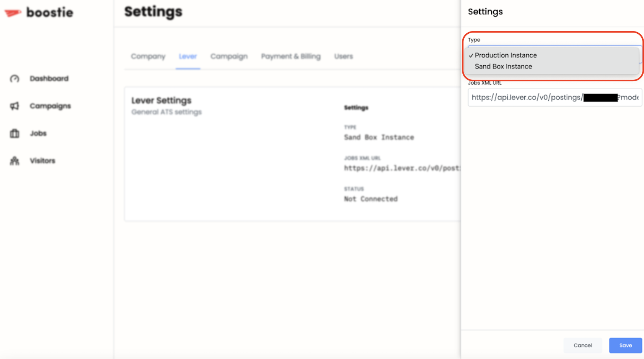Select the Users tab
The height and width of the screenshot is (359, 644).
coord(343,56)
